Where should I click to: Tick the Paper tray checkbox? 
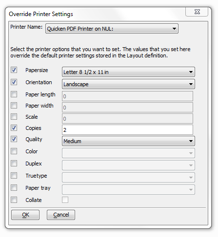[14, 188]
